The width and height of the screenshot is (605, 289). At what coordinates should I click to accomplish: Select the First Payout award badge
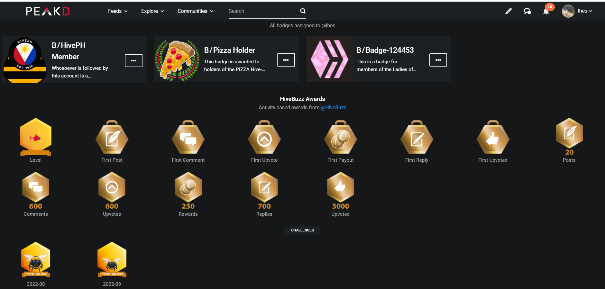pyautogui.click(x=341, y=138)
